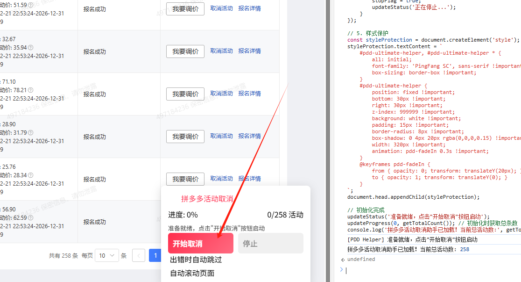Viewport: 521px width, 282px height.
Task: Start cancellation with the 开始取消 button
Action: click(x=201, y=243)
